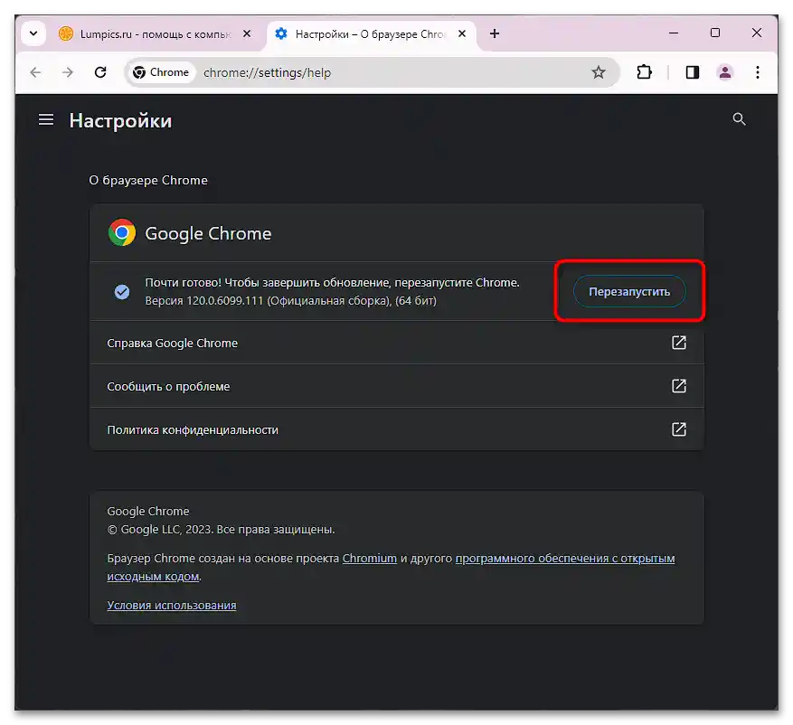793x725 pixels.
Task: Open the browser profile avatar
Action: click(725, 72)
